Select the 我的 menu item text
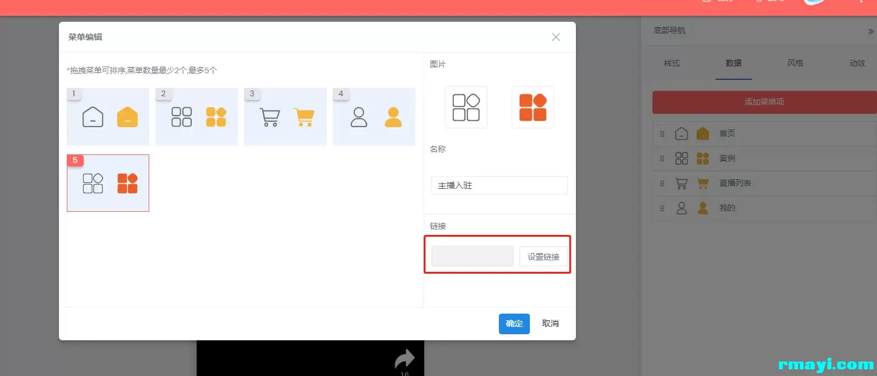877x376 pixels. coord(727,208)
